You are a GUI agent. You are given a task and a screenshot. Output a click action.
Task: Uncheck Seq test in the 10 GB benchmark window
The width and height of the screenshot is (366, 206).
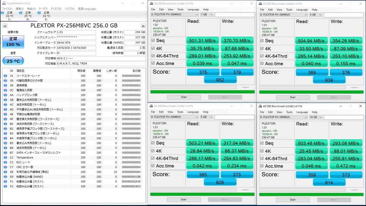(x=262, y=143)
